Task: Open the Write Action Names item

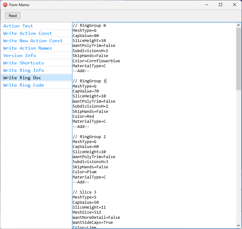Action: (x=27, y=48)
